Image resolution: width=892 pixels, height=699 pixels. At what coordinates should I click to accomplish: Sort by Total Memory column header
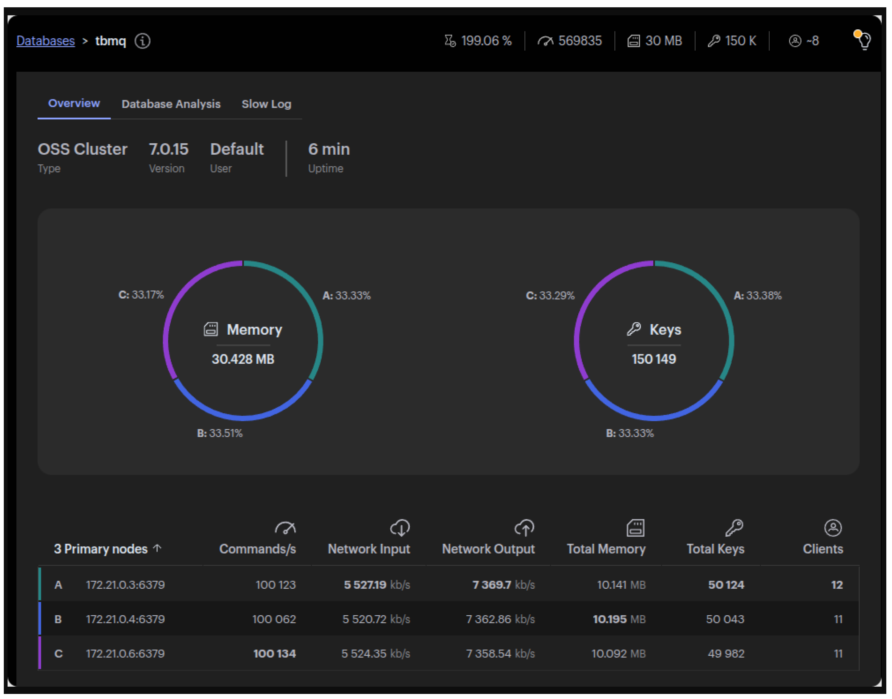606,549
